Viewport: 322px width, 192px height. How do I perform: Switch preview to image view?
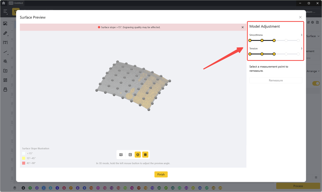point(121,155)
